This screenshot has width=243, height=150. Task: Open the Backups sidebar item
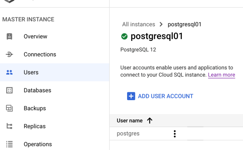(55, 108)
